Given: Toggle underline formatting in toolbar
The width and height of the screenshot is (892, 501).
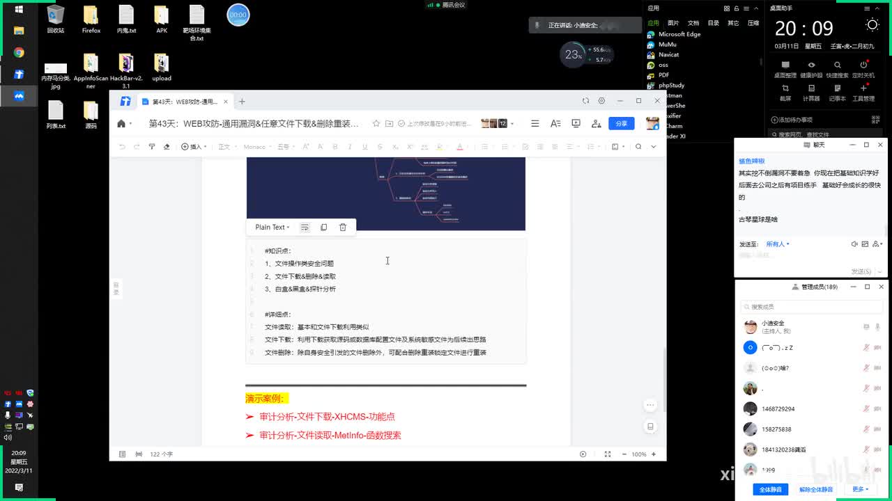Looking at the screenshot, I should pos(364,147).
